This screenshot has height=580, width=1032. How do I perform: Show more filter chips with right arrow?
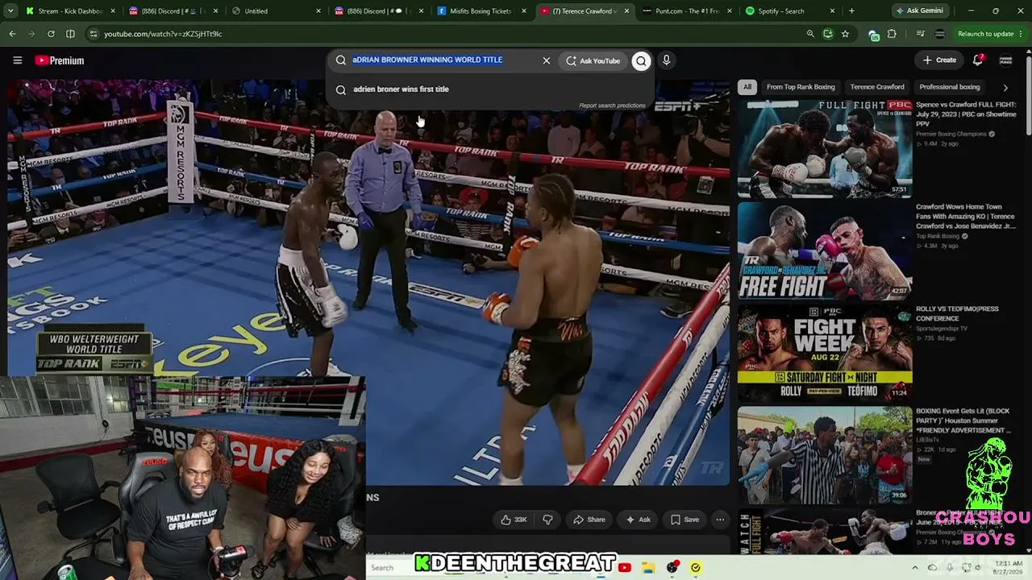[1005, 87]
